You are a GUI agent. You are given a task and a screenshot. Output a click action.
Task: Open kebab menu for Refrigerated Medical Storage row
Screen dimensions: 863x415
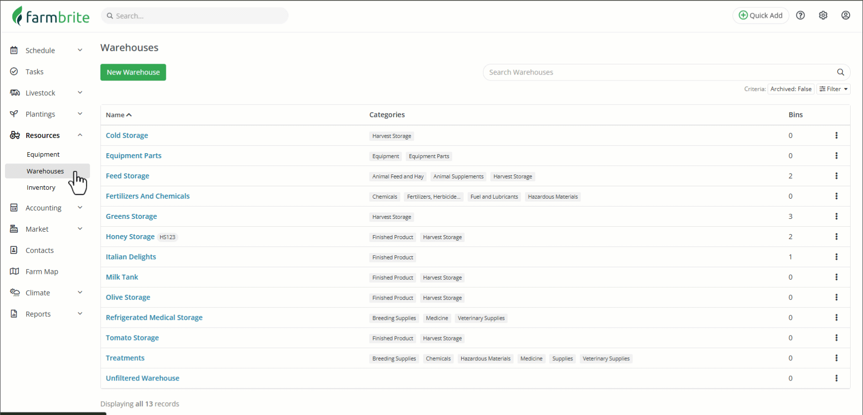836,318
